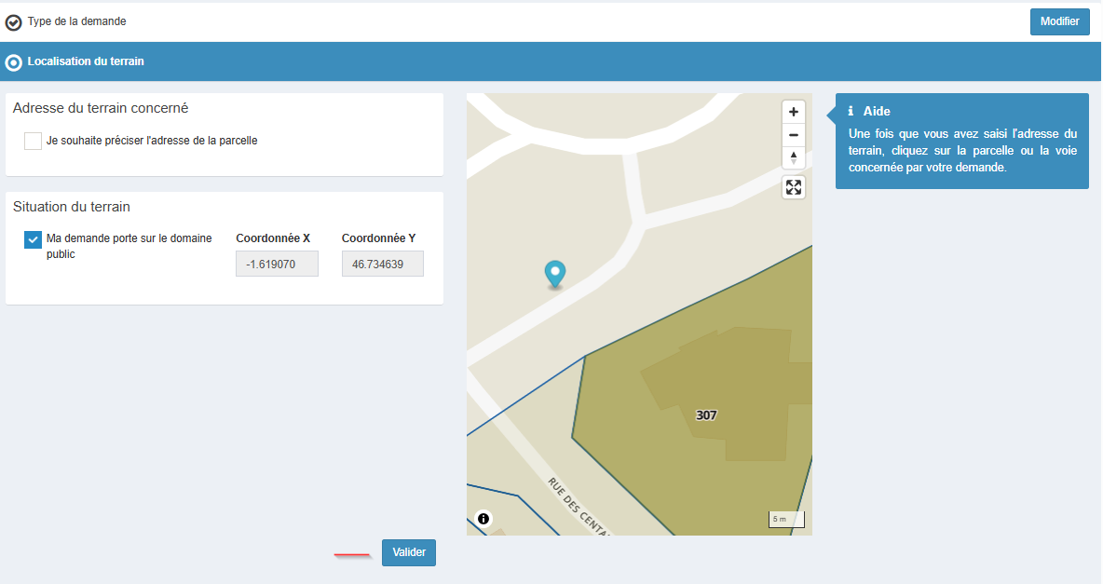Image resolution: width=1103 pixels, height=584 pixels.
Task: Select parcel 307 on the map
Action: click(706, 414)
